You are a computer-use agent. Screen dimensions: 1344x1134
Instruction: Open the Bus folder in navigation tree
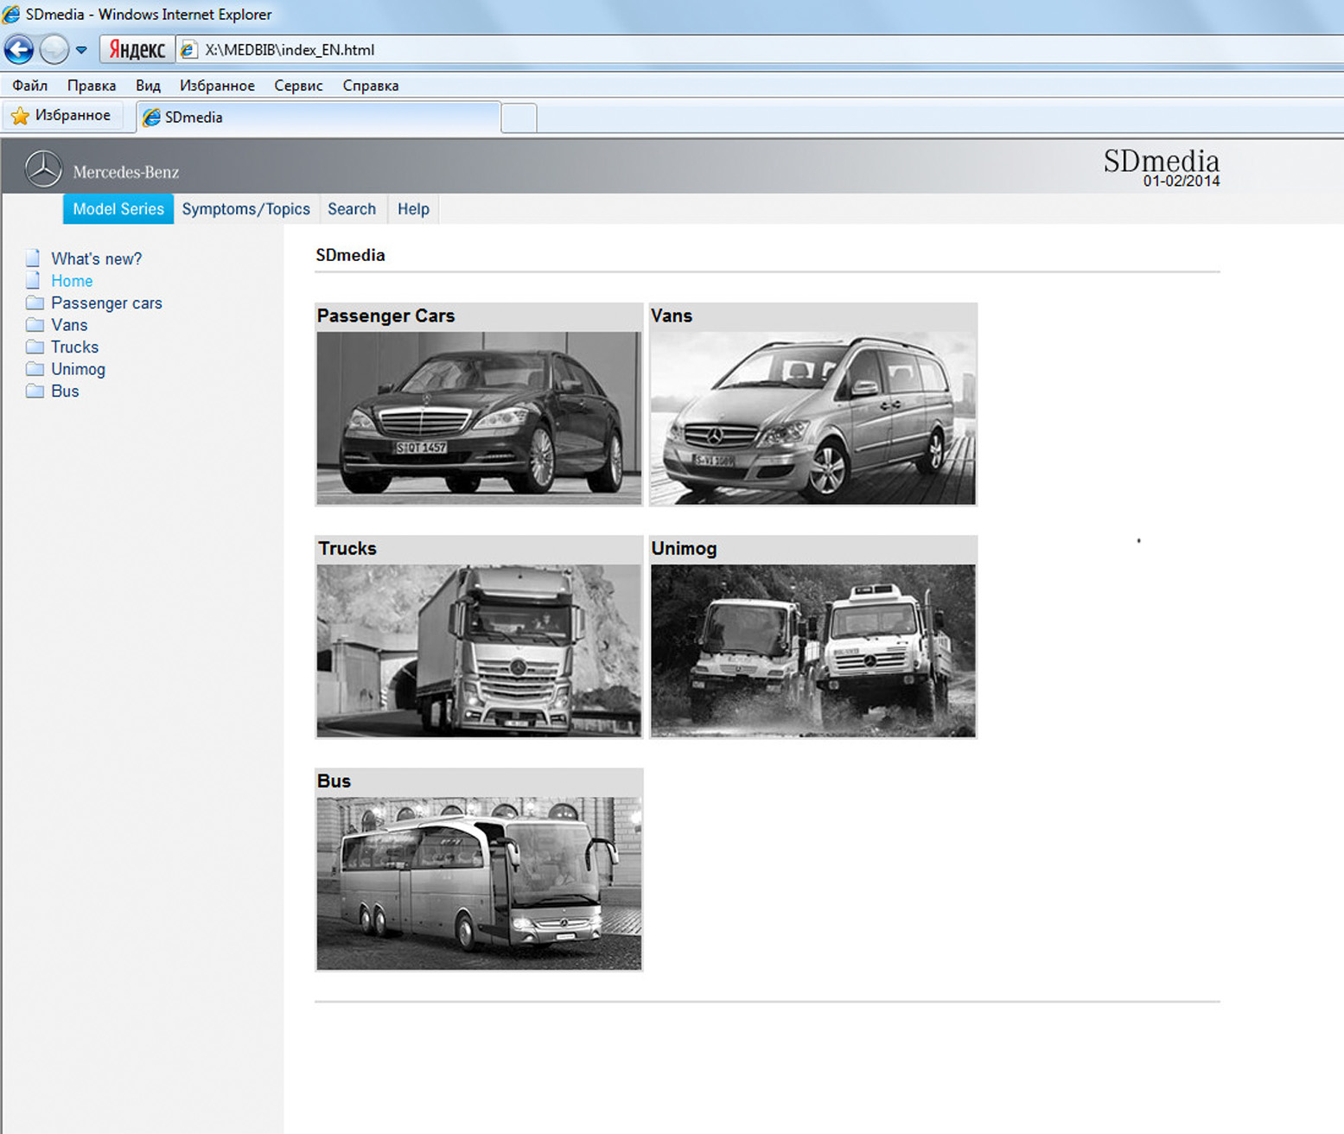65,392
